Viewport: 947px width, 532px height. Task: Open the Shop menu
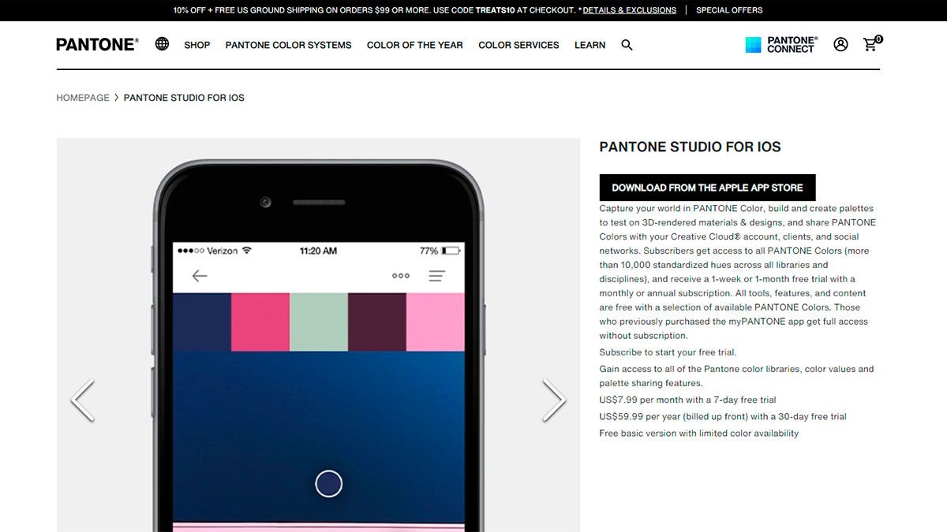click(197, 45)
